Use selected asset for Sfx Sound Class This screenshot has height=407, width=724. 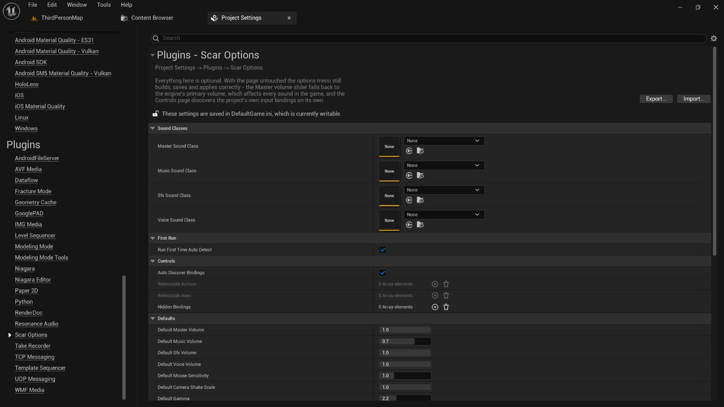409,200
